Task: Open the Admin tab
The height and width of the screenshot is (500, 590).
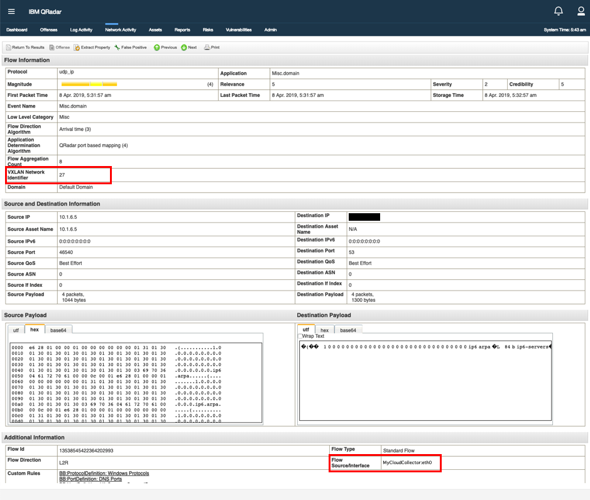Action: coord(271,30)
